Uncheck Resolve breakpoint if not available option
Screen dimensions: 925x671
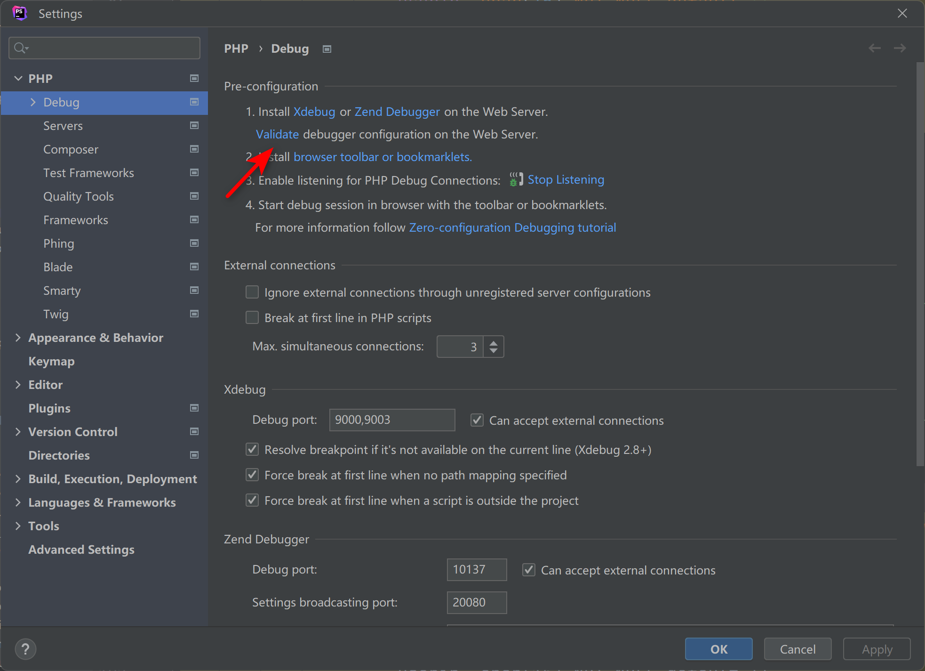[x=252, y=450]
